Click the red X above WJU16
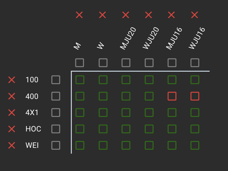The height and width of the screenshot is (171, 228). (x=195, y=15)
